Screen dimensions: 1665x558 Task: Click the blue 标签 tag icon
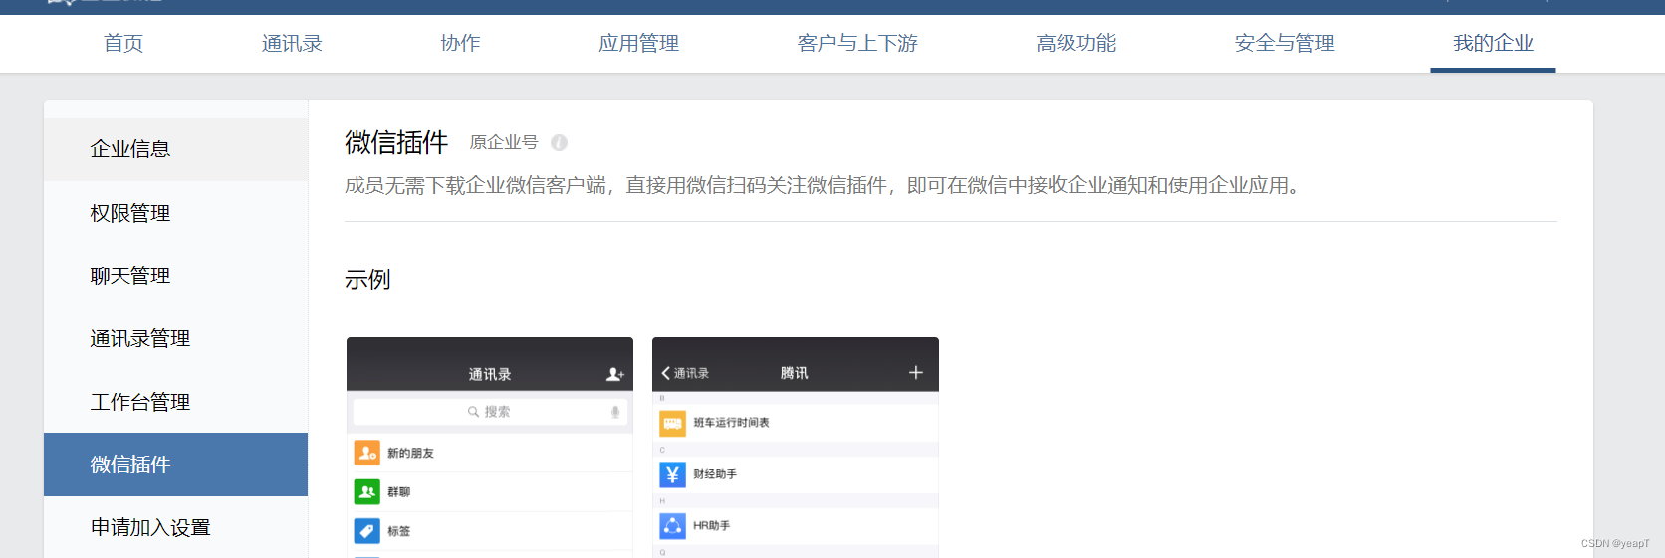coord(366,531)
